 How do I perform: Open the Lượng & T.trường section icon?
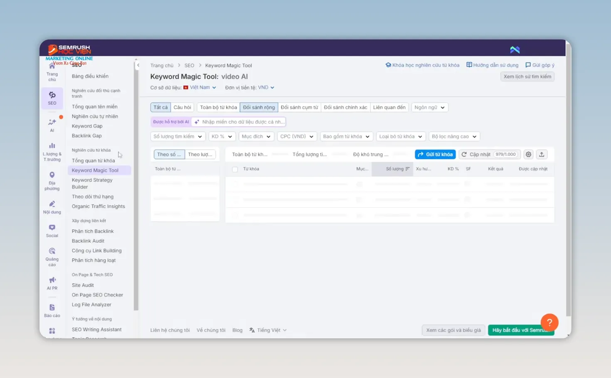pos(52,151)
